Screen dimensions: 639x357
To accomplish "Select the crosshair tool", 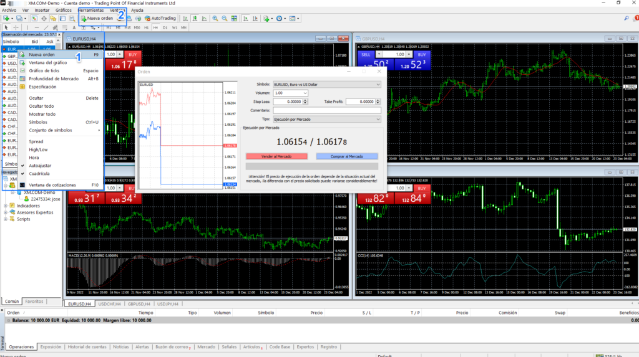I will tap(16, 27).
